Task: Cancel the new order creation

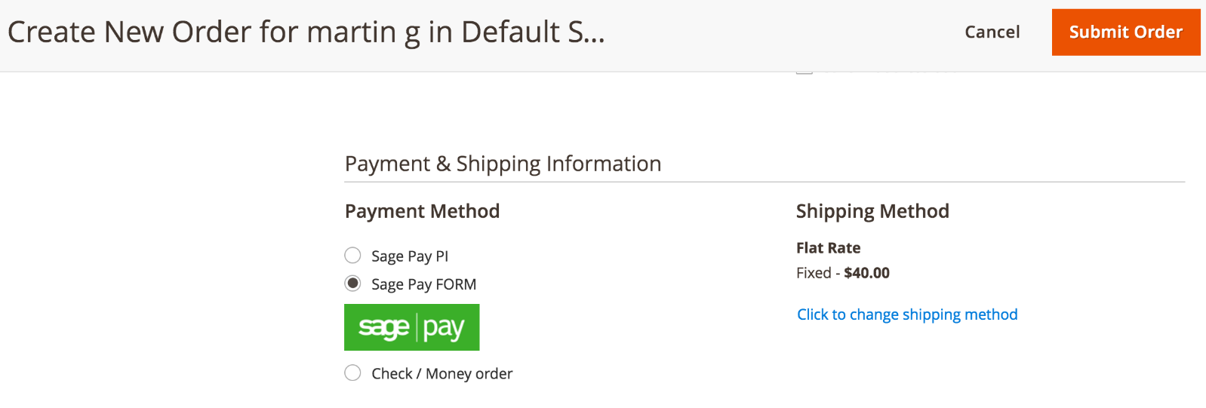Action: point(992,32)
